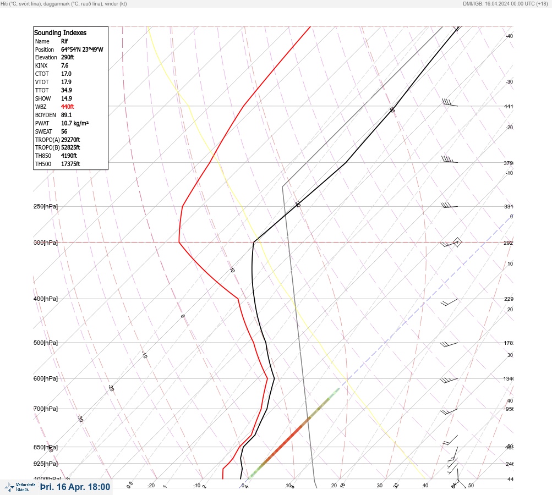Click the 400[hPa] pressure label
The height and width of the screenshot is (495, 552).
[x=46, y=299]
